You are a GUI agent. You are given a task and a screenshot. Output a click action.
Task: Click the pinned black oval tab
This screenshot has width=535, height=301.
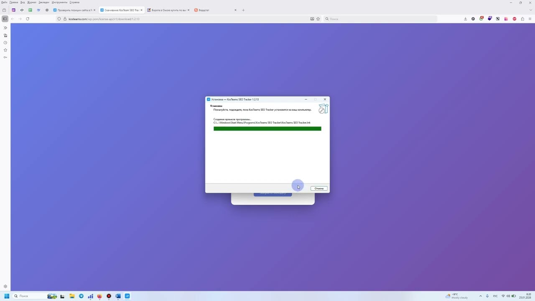[x=22, y=10]
